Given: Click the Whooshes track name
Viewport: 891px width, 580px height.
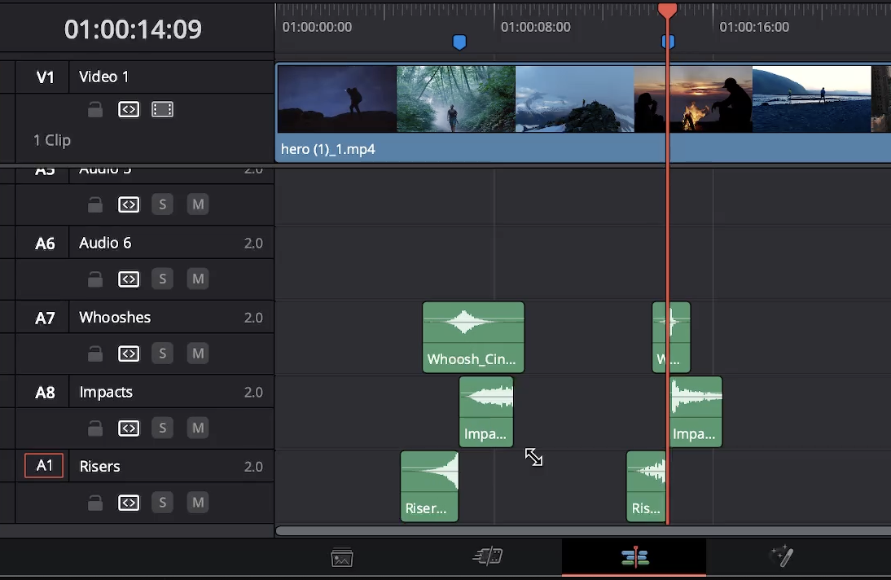Looking at the screenshot, I should click(x=115, y=318).
